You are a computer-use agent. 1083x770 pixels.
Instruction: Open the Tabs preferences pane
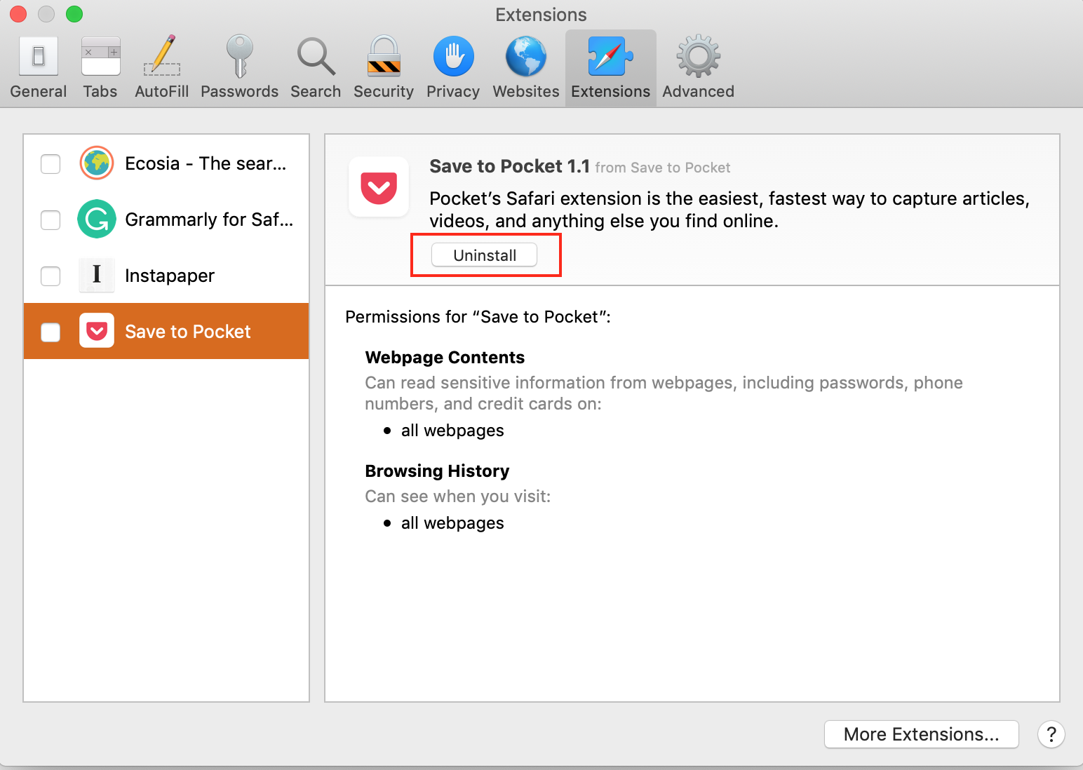(100, 68)
